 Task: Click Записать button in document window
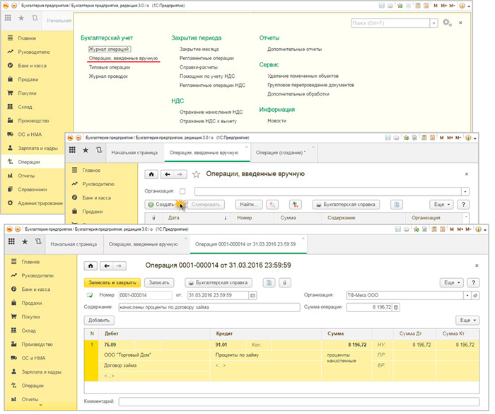159,282
